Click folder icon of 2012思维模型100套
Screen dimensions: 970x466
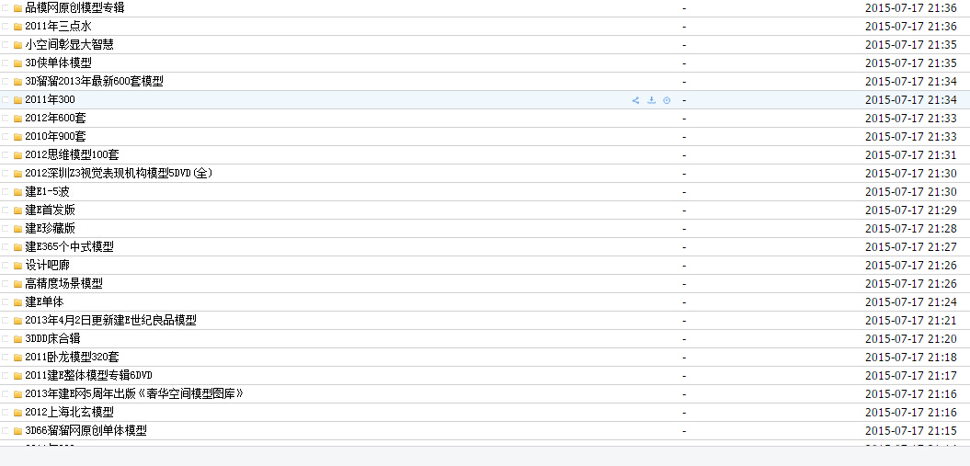[x=18, y=155]
